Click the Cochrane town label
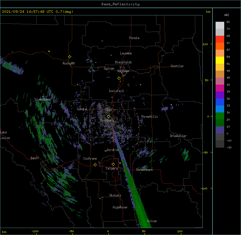This screenshot has width=241, height=235. [x=90, y=159]
